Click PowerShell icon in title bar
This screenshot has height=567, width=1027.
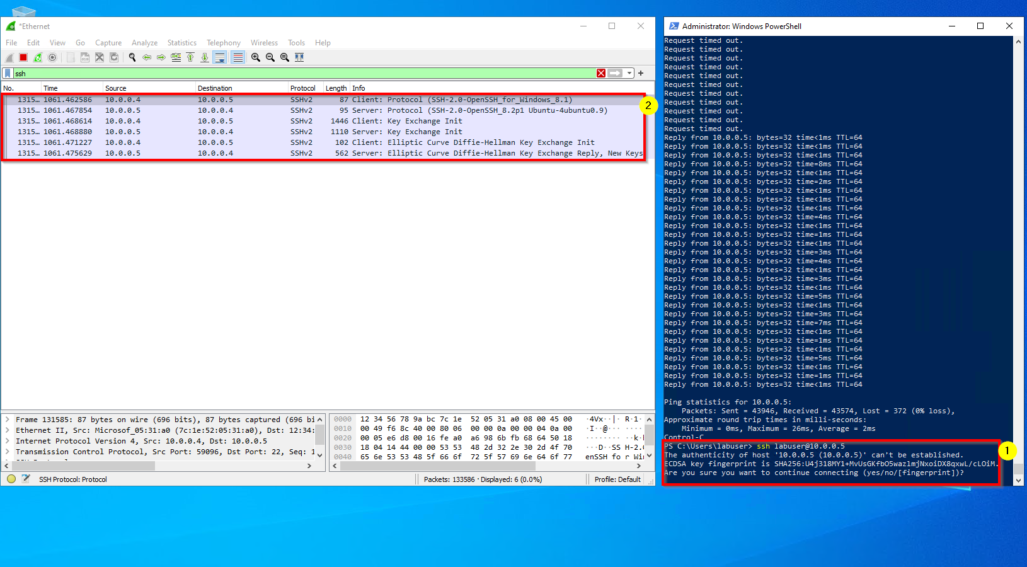pos(674,26)
